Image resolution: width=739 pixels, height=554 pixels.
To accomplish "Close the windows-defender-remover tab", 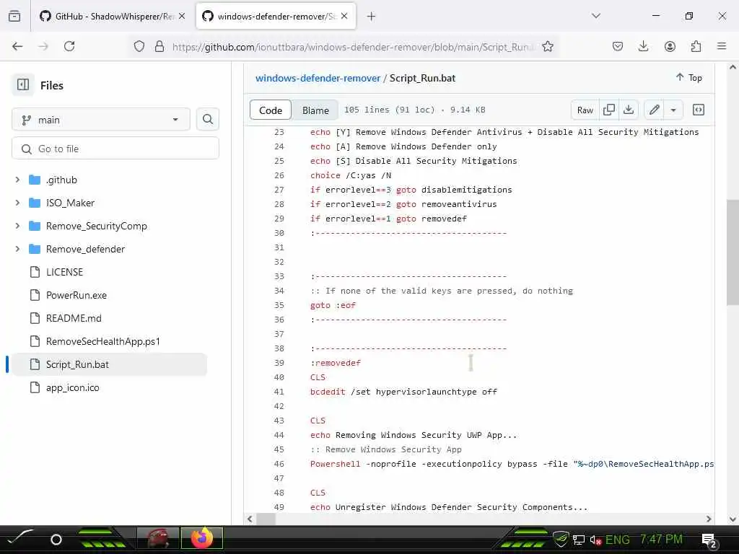I will [x=344, y=16].
